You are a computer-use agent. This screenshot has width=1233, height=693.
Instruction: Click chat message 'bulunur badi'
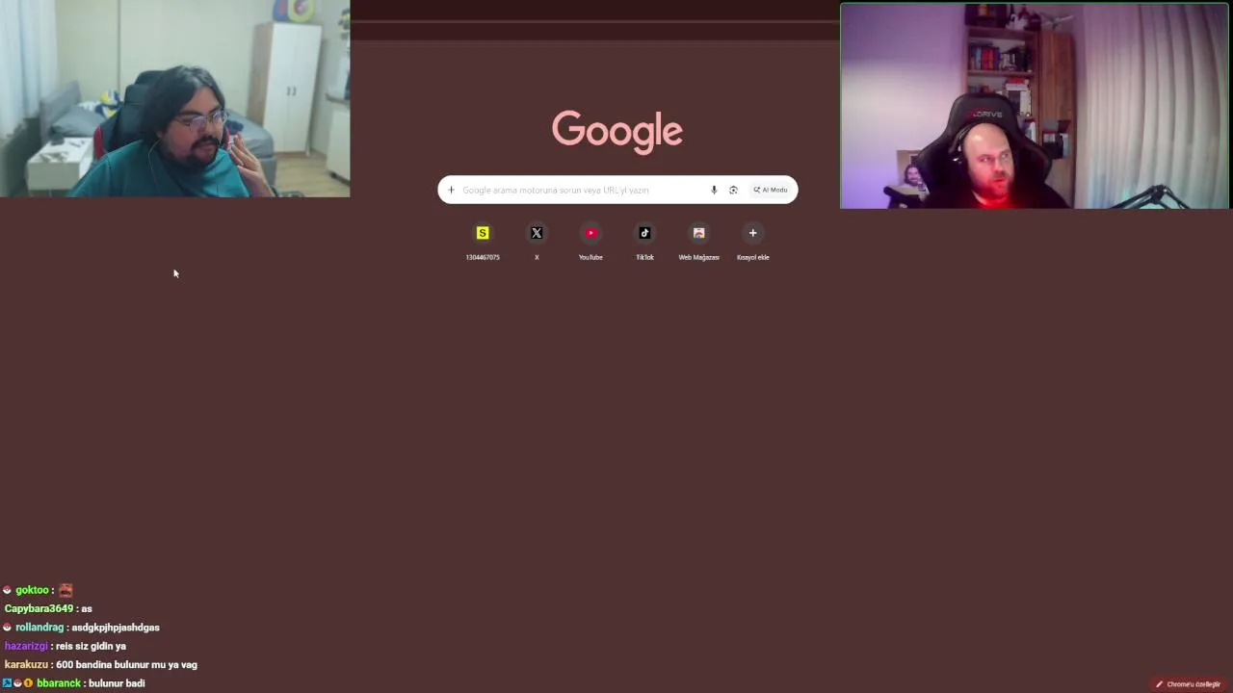point(117,683)
